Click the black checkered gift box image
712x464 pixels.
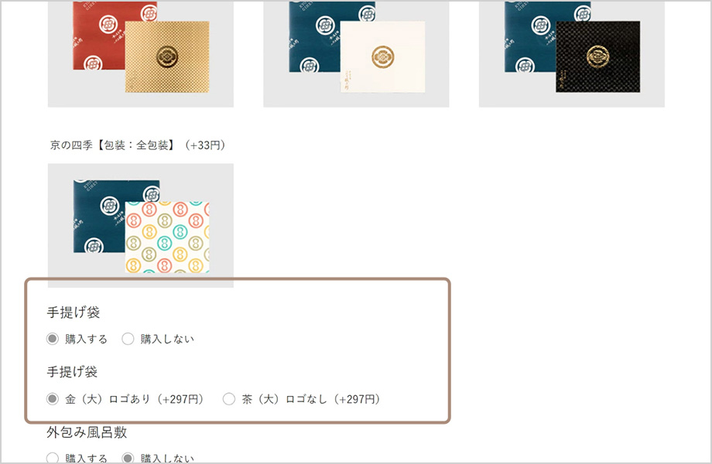[x=598, y=56]
